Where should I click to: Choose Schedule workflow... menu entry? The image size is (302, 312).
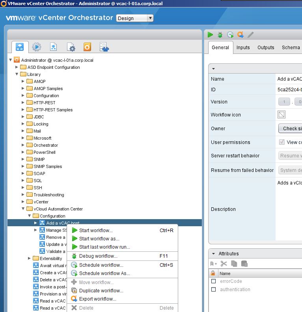(122, 265)
